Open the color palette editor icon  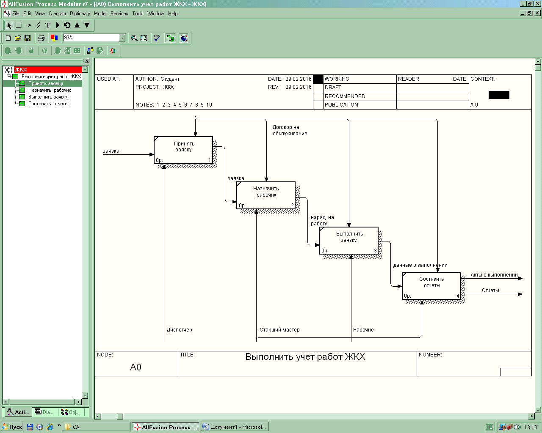click(x=54, y=38)
